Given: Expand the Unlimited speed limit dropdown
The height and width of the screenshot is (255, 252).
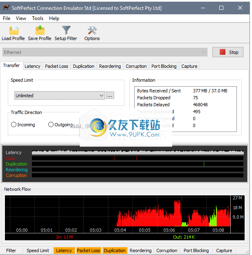Looking at the screenshot, I should 60,96.
